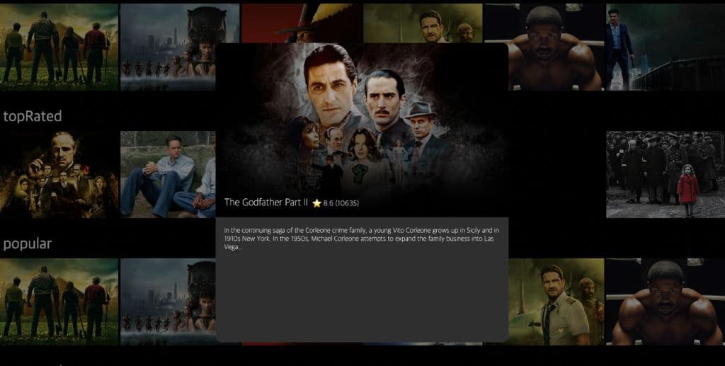Image resolution: width=725 pixels, height=366 pixels.
Task: Open the shirtless boxer thumbnail in popular row
Action: [666, 302]
